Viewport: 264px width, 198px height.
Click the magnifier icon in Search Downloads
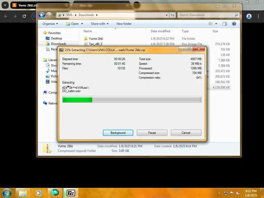coord(236,15)
